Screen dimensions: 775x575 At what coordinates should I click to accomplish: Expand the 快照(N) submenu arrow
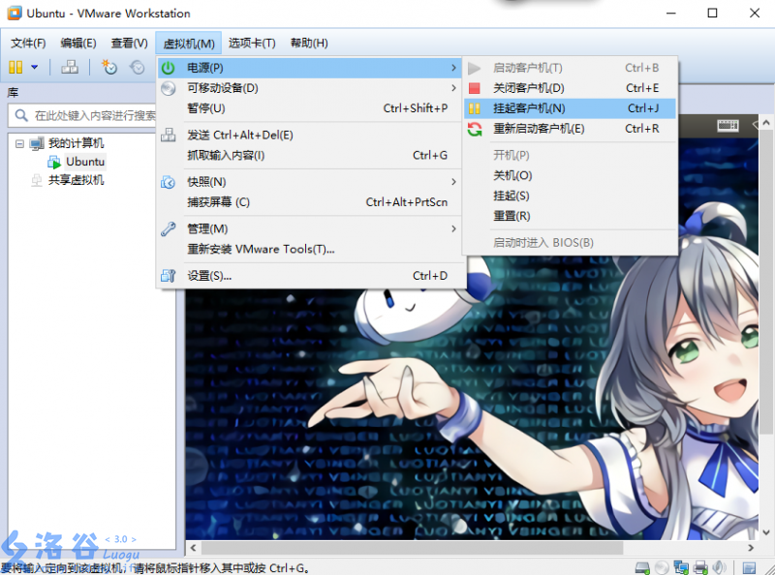453,182
